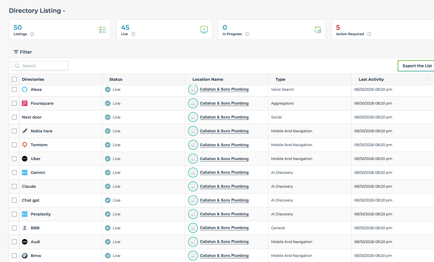
Task: Click the monitor check icon in Live card
Action: (x=204, y=29)
